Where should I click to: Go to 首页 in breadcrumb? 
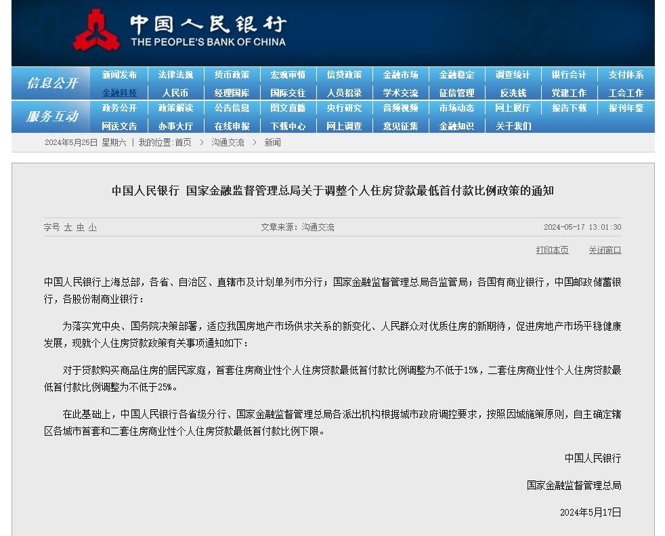tap(184, 142)
